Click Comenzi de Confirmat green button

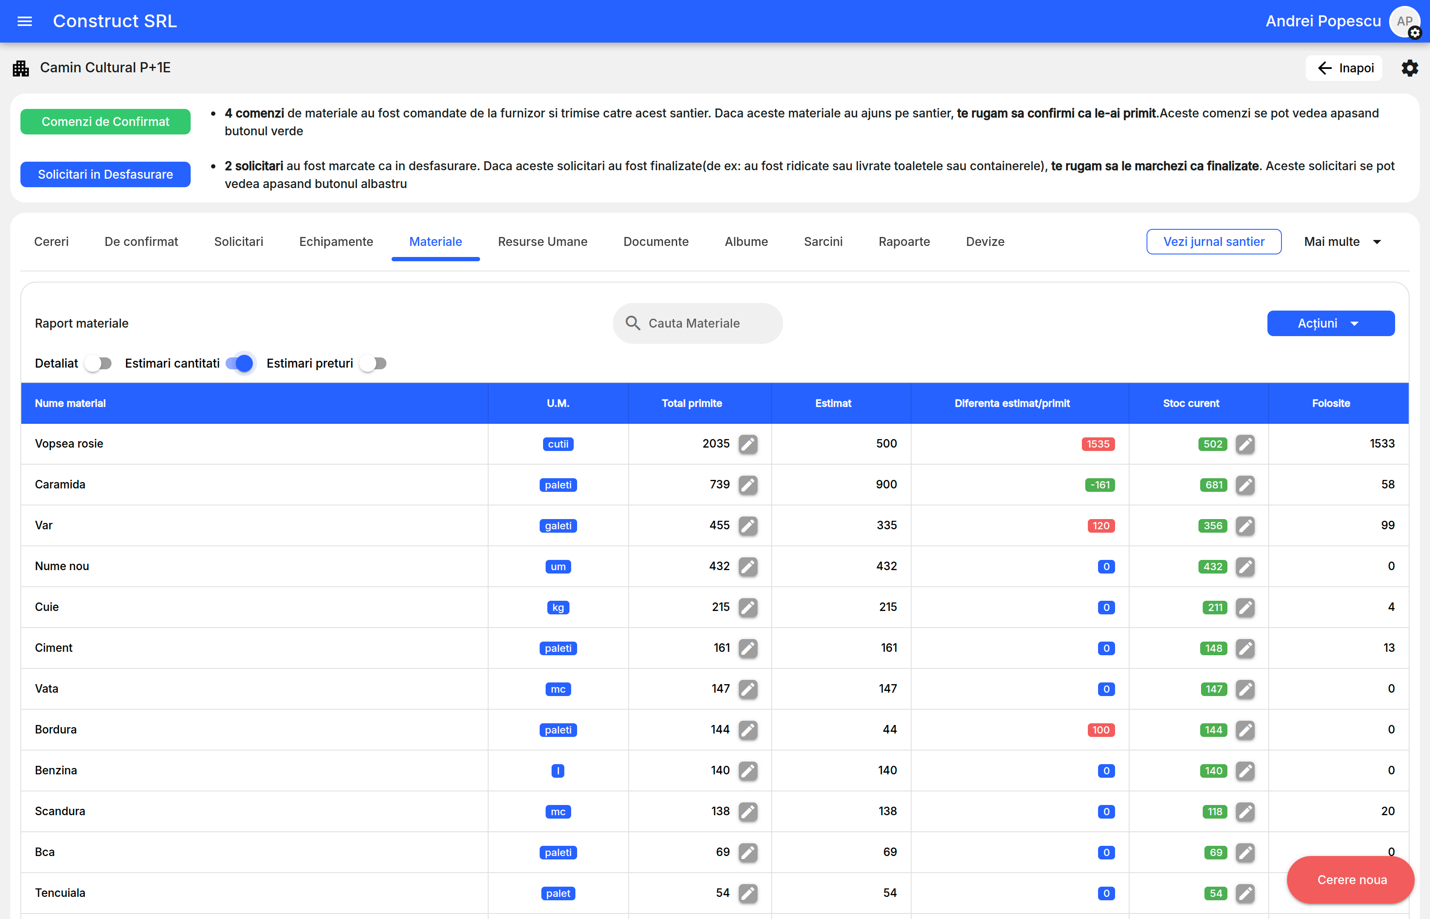click(106, 122)
